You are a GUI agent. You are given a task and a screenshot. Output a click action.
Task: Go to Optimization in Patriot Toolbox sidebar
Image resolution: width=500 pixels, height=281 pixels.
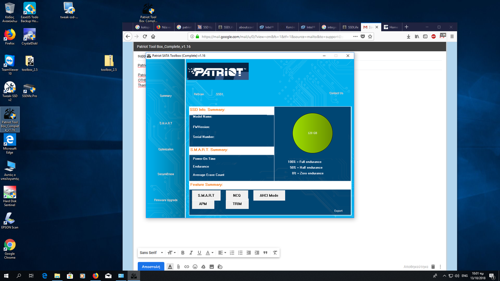coord(166,149)
